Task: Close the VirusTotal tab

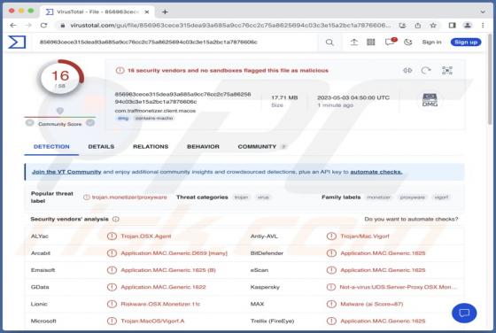Action: (x=147, y=12)
